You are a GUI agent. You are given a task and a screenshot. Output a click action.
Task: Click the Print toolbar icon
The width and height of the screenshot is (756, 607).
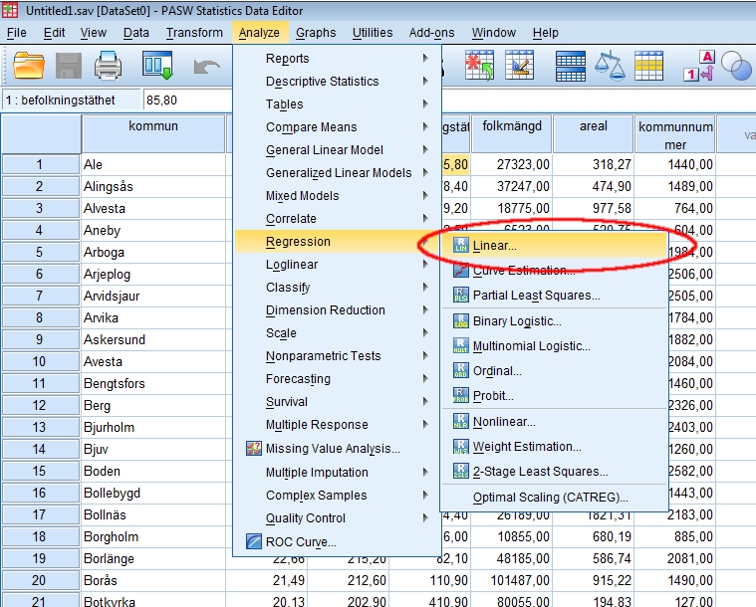click(109, 67)
